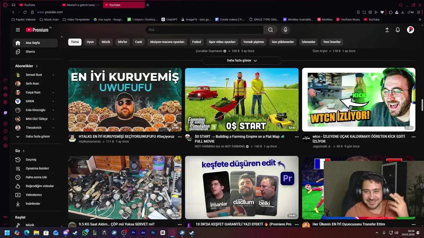Show hidden bookmarks with double chevron

(x=420, y=20)
